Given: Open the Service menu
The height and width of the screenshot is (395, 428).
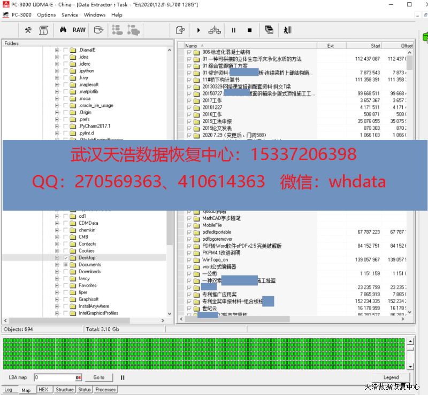Looking at the screenshot, I should click(70, 15).
